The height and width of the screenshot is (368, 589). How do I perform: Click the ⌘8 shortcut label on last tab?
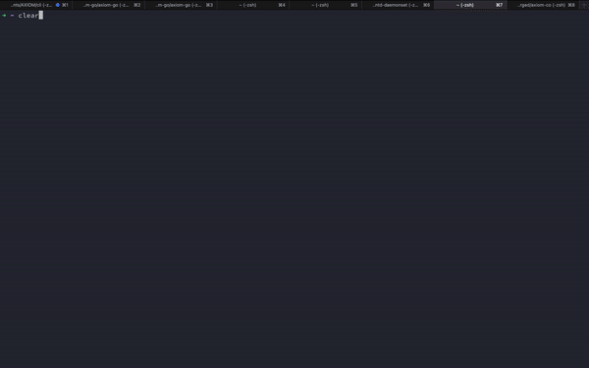pos(571,5)
